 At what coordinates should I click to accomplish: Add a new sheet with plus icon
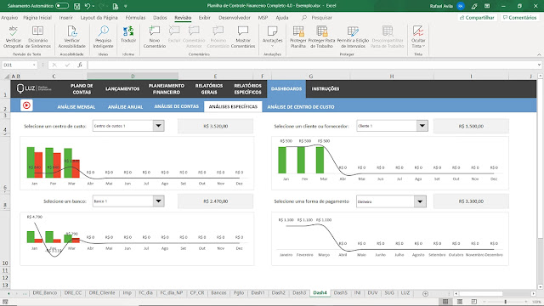(x=425, y=293)
